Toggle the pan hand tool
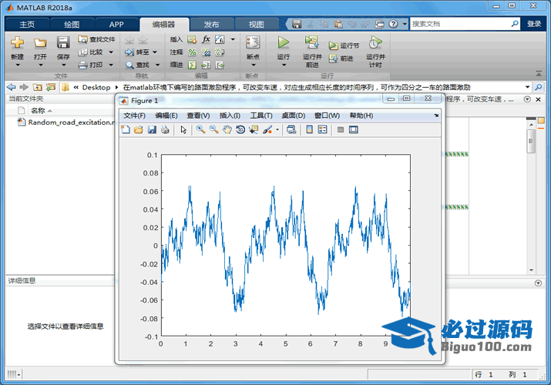Image resolution: width=551 pixels, height=385 pixels. (227, 129)
